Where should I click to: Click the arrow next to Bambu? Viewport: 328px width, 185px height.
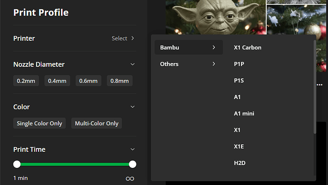pyautogui.click(x=213, y=47)
